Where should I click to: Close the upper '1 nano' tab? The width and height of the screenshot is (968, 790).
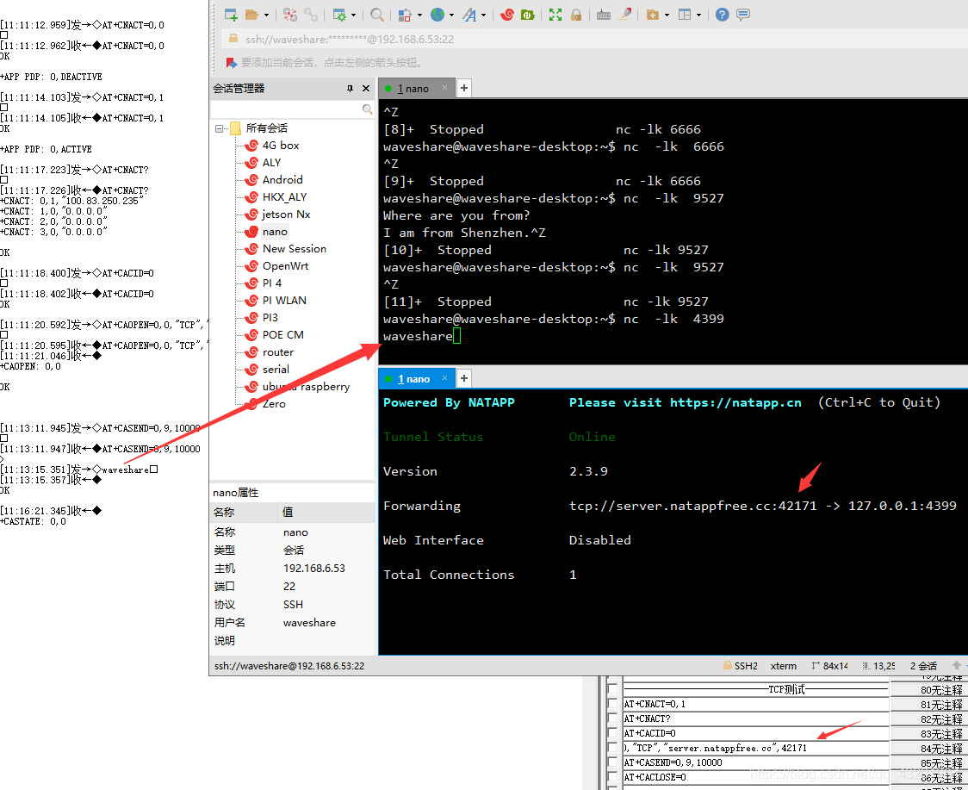tap(444, 88)
